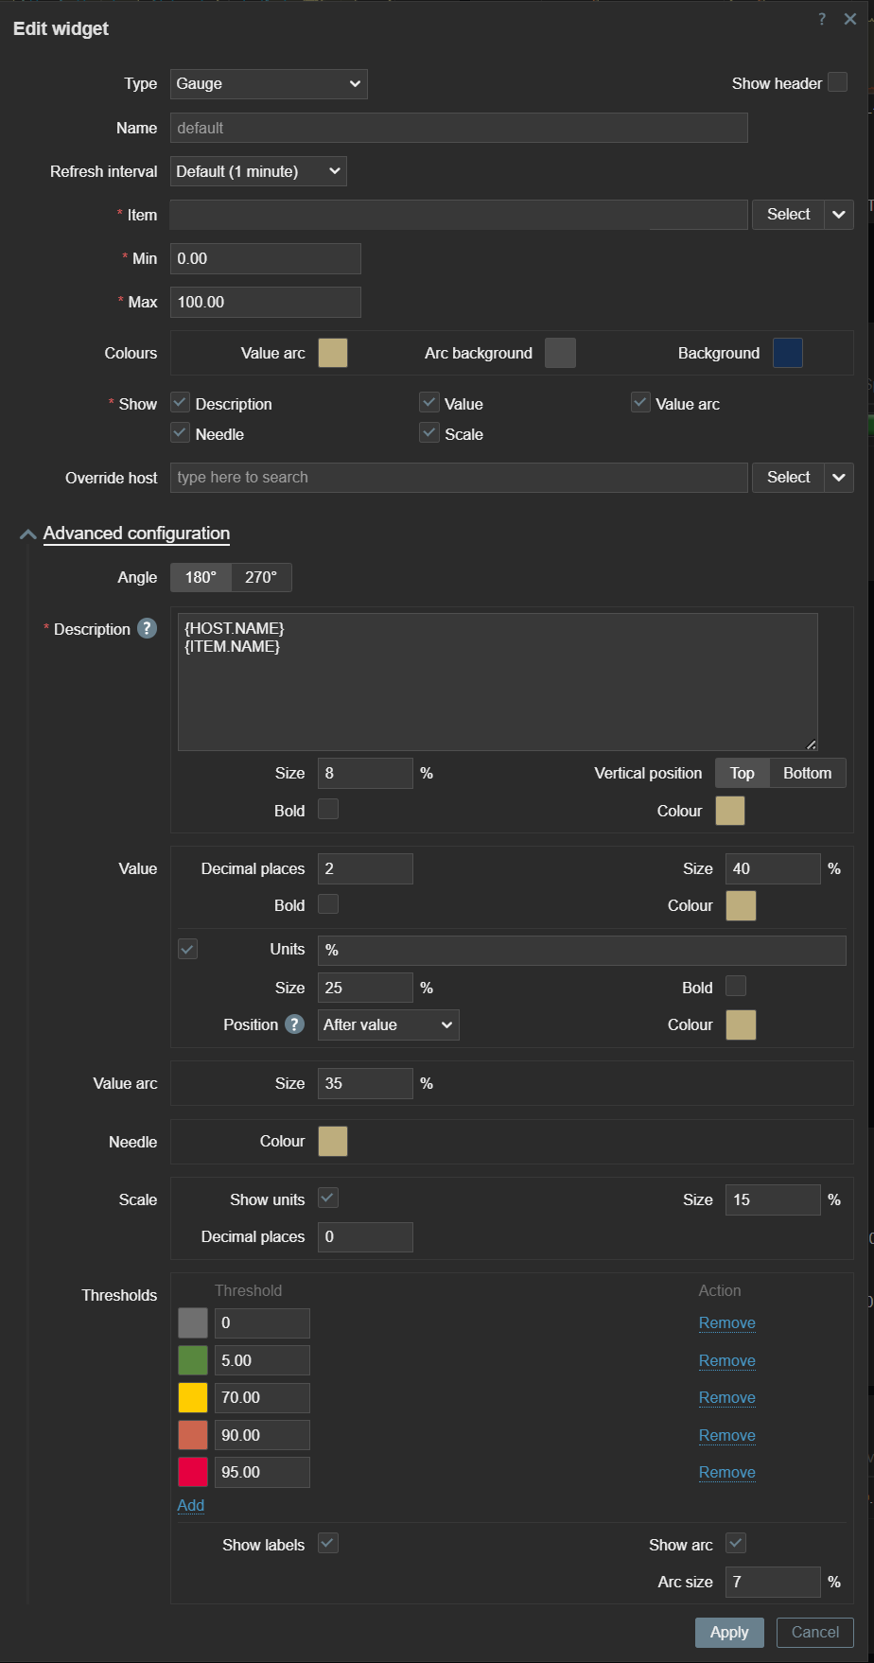The height and width of the screenshot is (1663, 874).
Task: Click the dialog help icon at top right
Action: (821, 20)
